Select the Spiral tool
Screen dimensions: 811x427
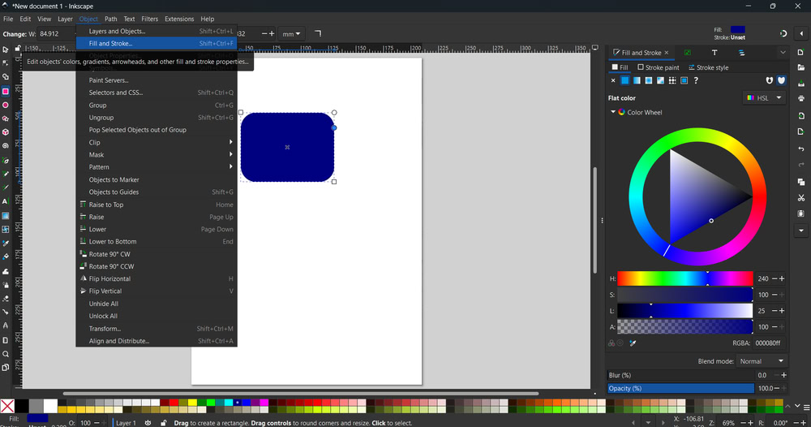[5, 146]
